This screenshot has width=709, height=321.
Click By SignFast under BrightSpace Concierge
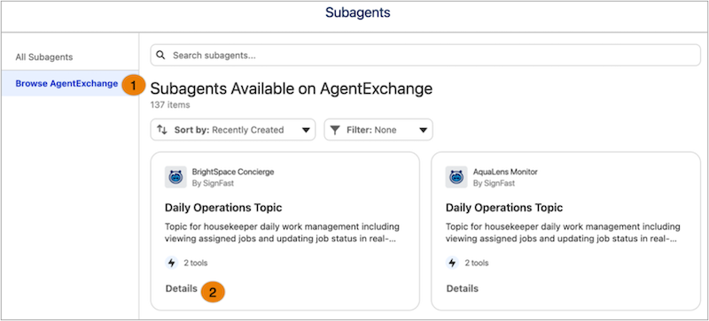(213, 183)
